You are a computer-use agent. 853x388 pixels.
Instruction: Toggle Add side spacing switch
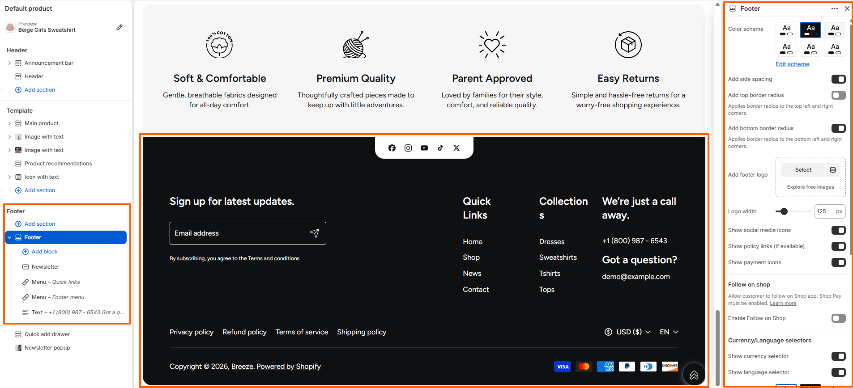pos(838,79)
